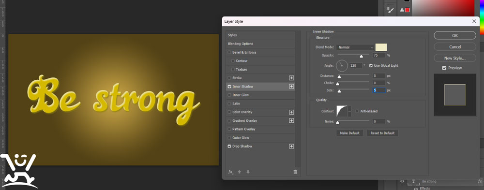Close the Layer Style dialog

pyautogui.click(x=474, y=21)
